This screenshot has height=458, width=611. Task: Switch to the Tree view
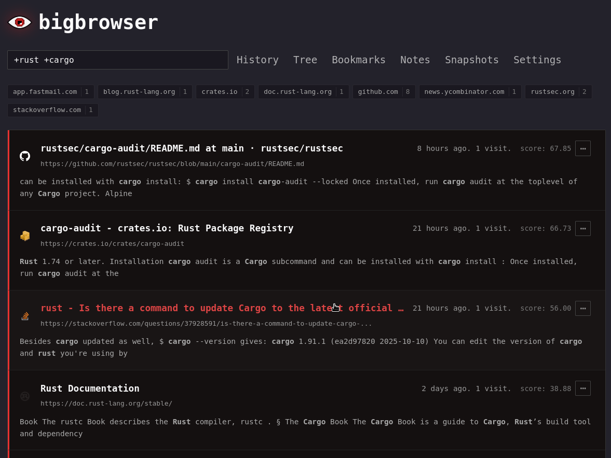pyautogui.click(x=305, y=60)
